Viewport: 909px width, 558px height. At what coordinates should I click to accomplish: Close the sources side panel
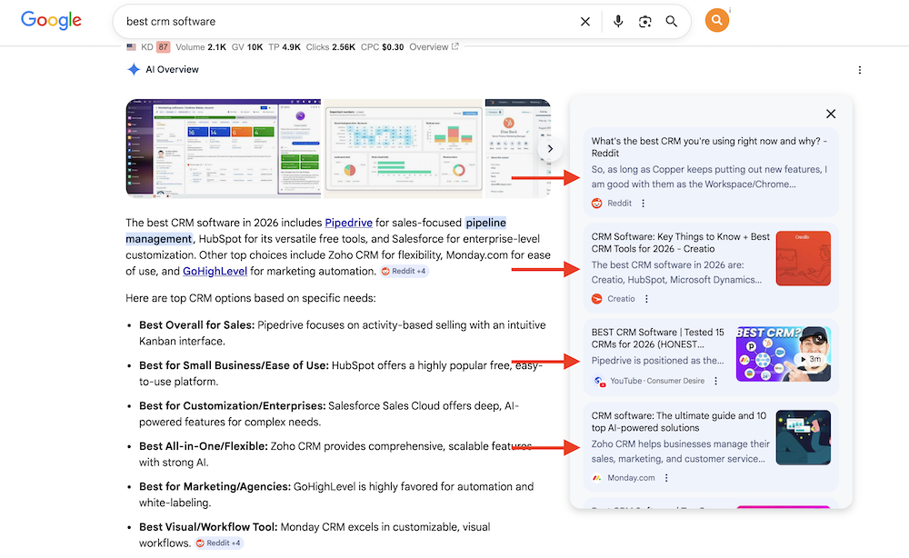(831, 114)
